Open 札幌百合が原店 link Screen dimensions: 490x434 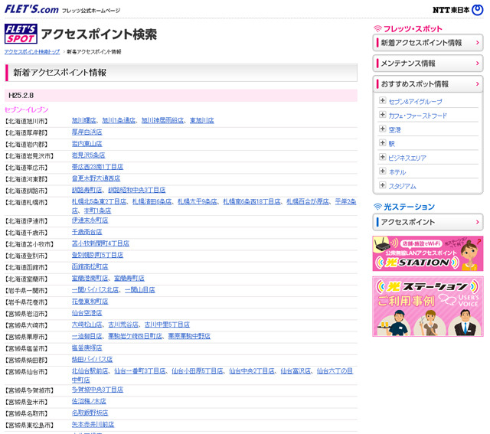308,201
